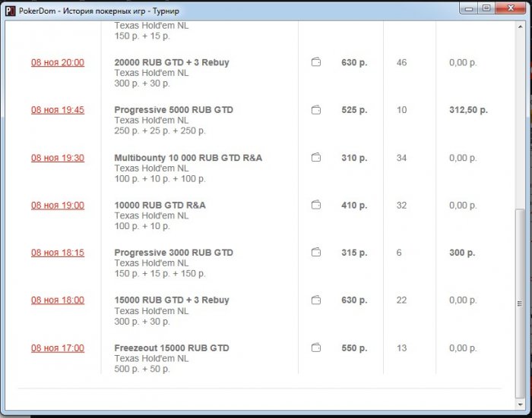Close the PokerDom history window
This screenshot has height=418, width=532.
511,8
